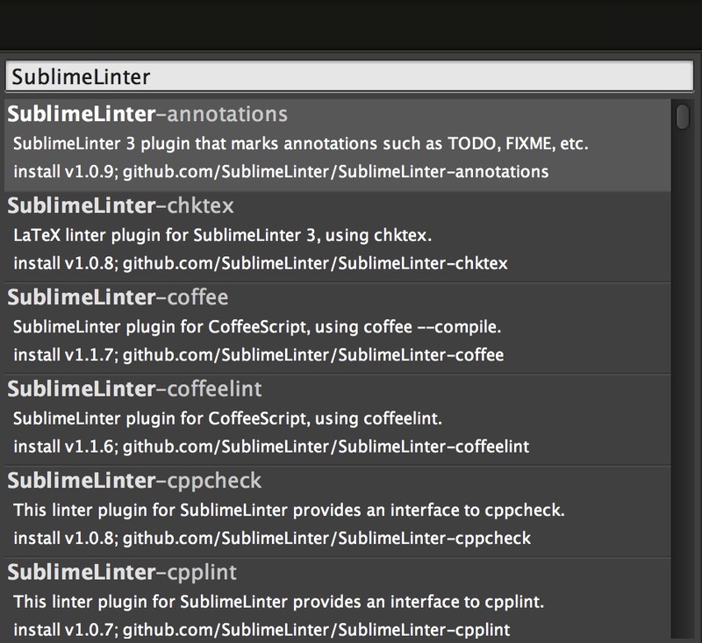Click the coffee --compile description text
This screenshot has height=643, width=702.
pyautogui.click(x=257, y=327)
